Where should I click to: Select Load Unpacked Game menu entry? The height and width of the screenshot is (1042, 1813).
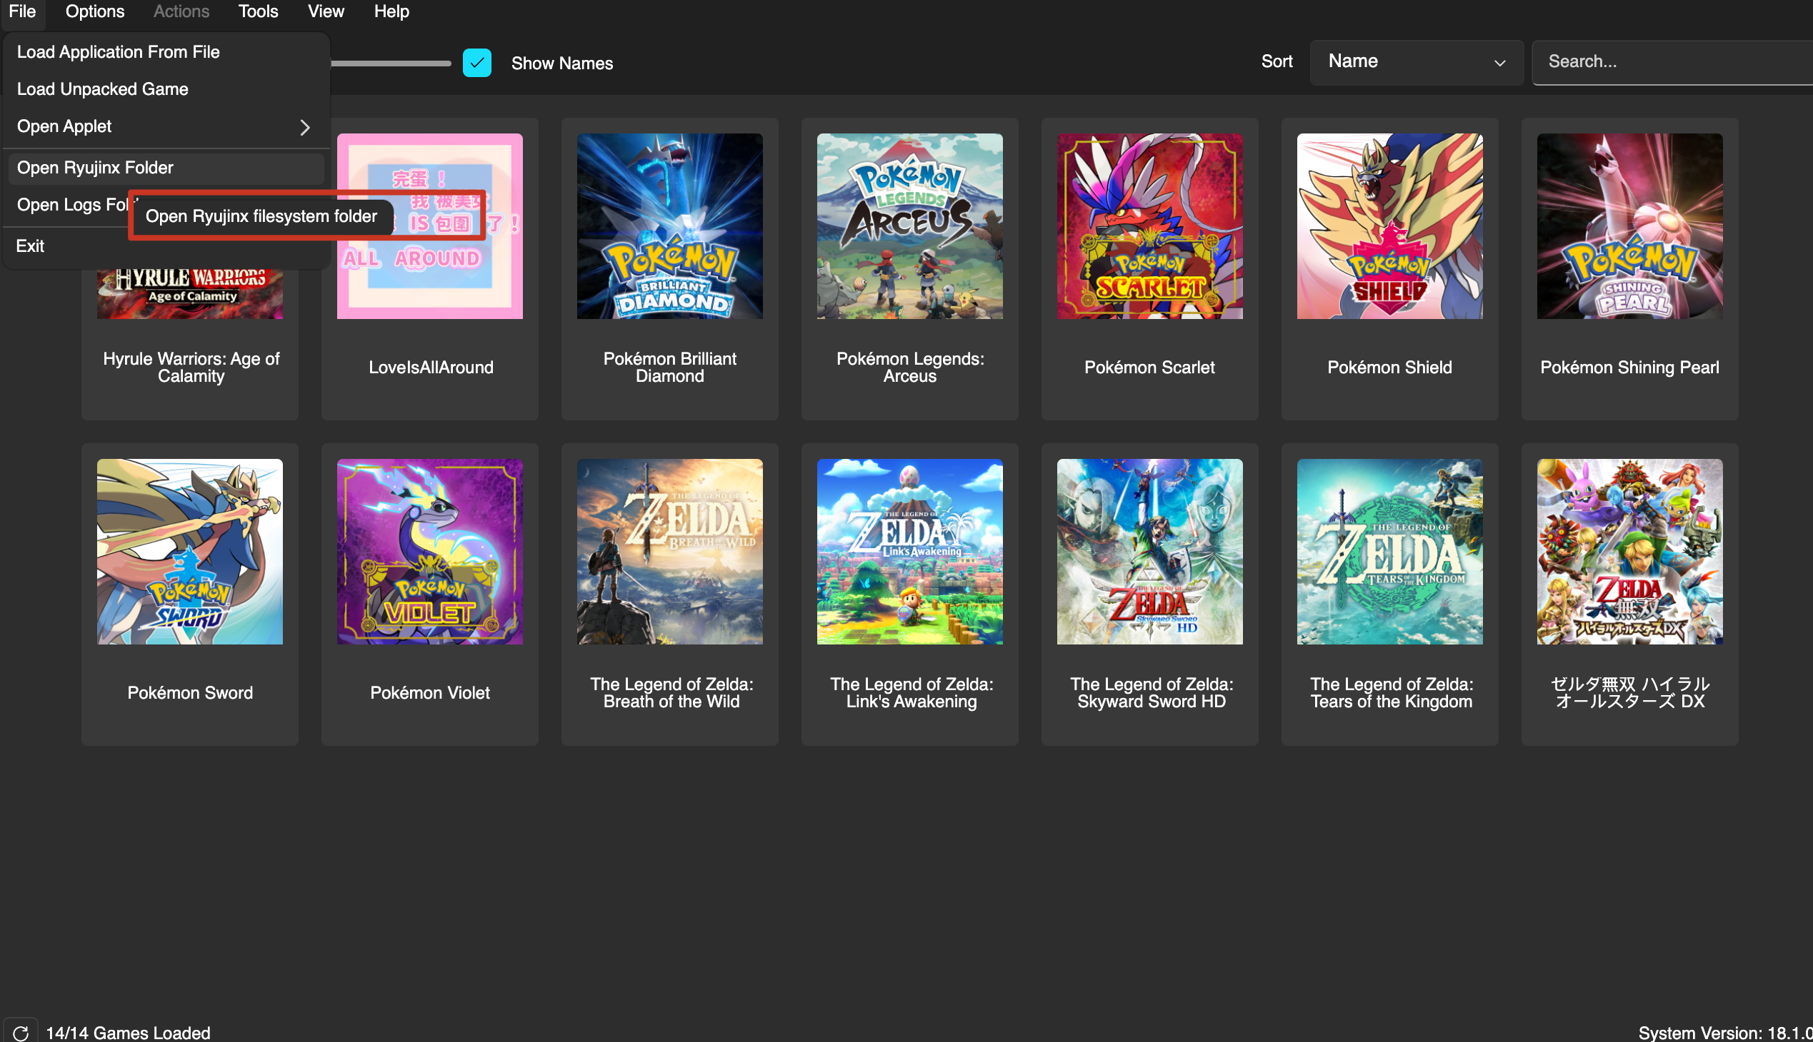(102, 89)
